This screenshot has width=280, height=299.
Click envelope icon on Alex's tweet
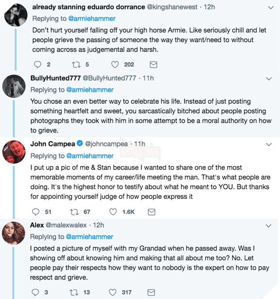pos(151,292)
